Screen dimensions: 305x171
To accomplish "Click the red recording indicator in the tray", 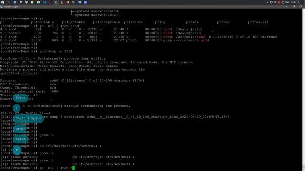I will (279, 2).
